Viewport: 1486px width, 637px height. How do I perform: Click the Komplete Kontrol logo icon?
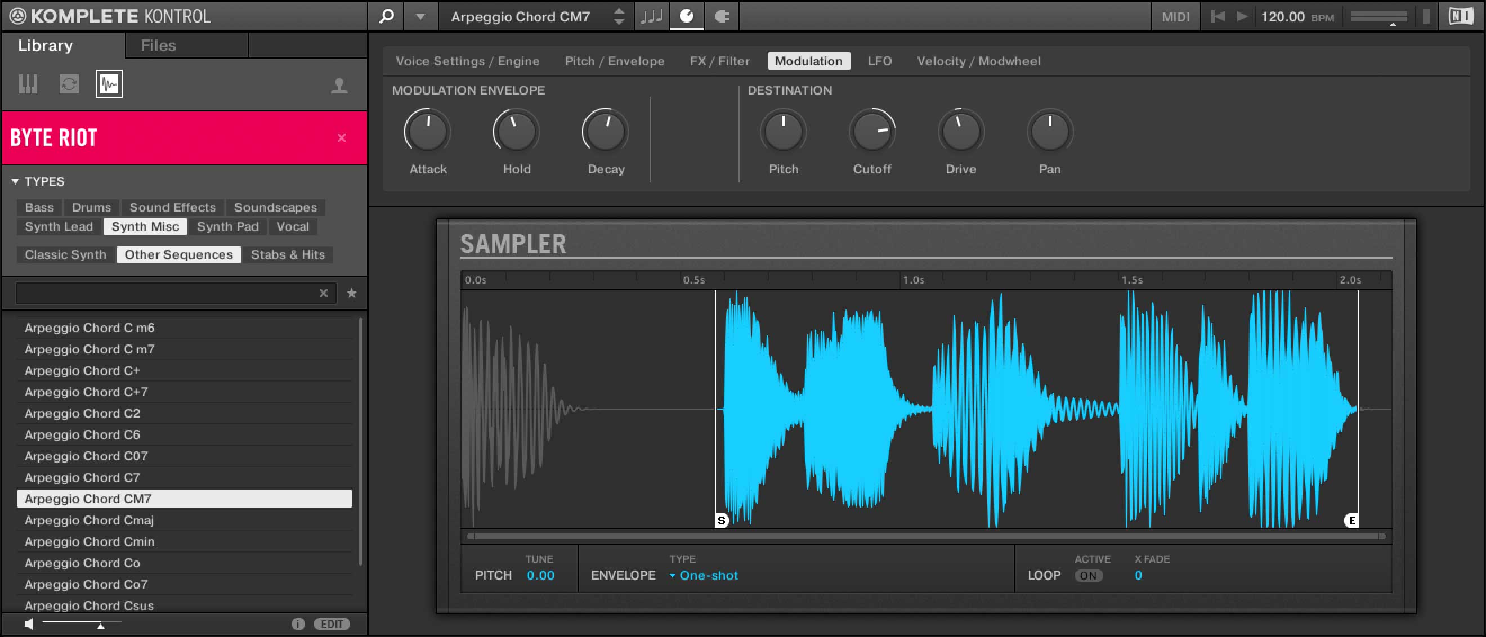pos(18,16)
